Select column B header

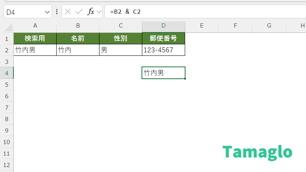78,26
